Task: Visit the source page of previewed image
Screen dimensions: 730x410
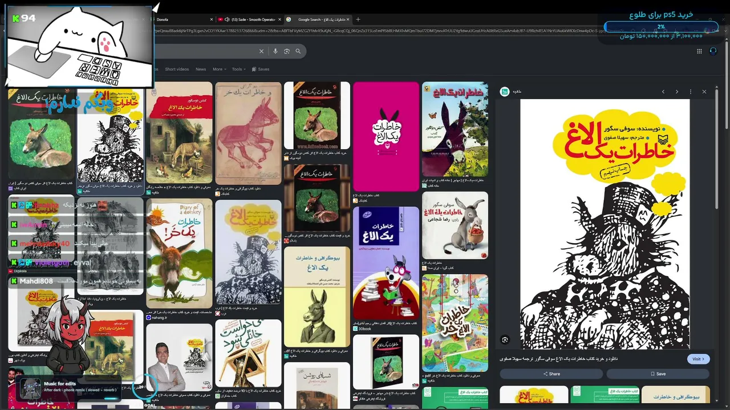Action: 699,359
